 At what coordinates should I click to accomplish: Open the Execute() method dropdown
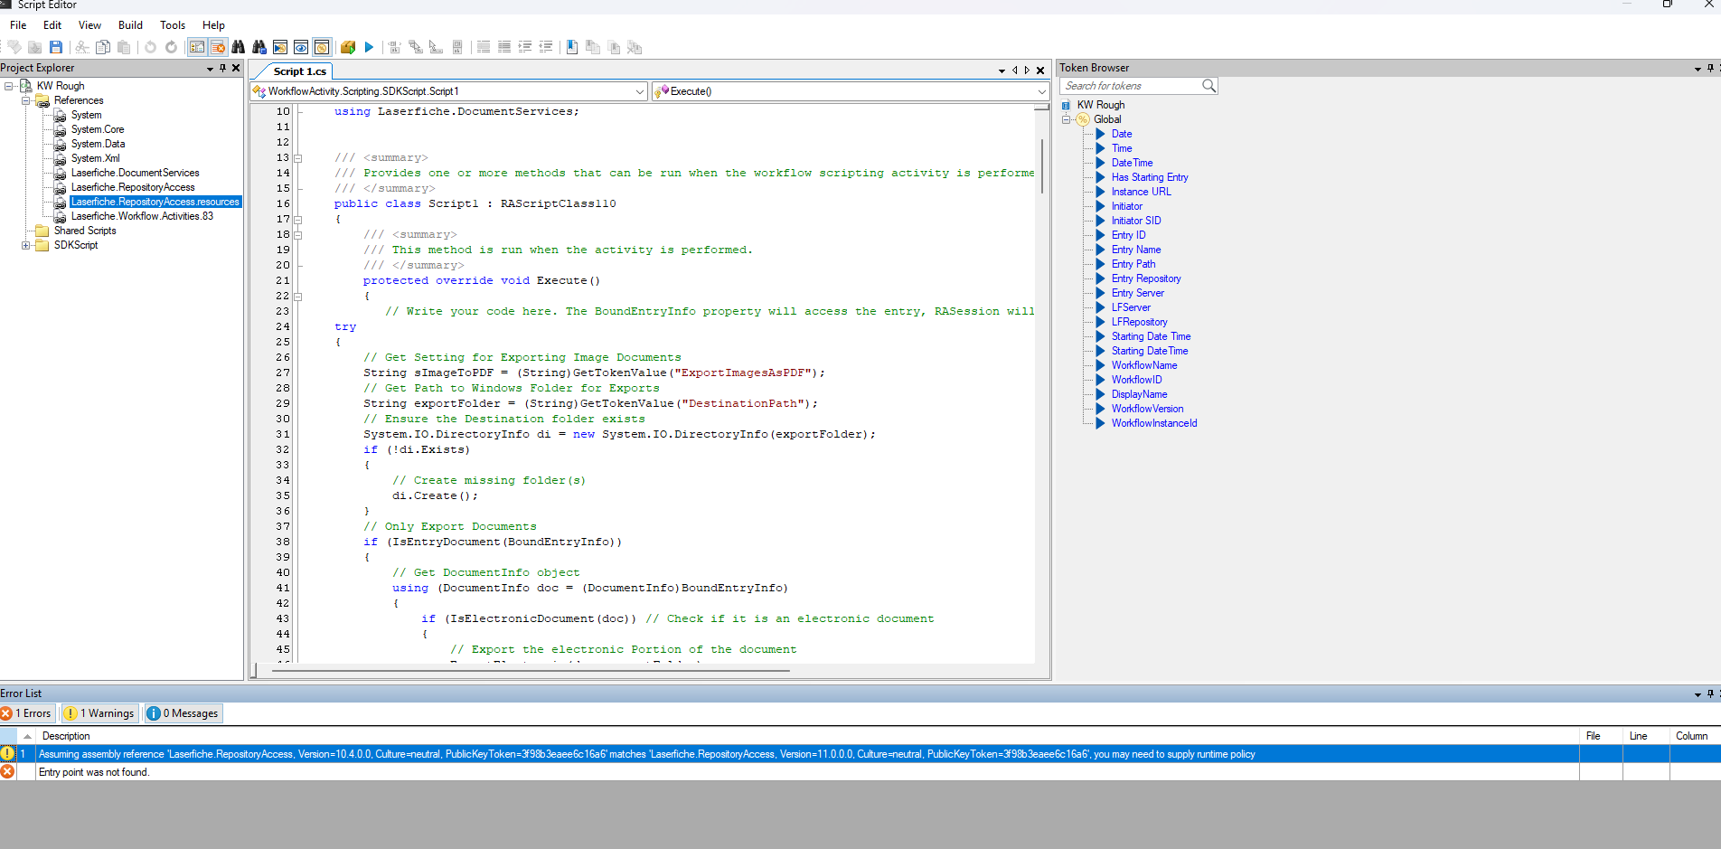(1041, 91)
